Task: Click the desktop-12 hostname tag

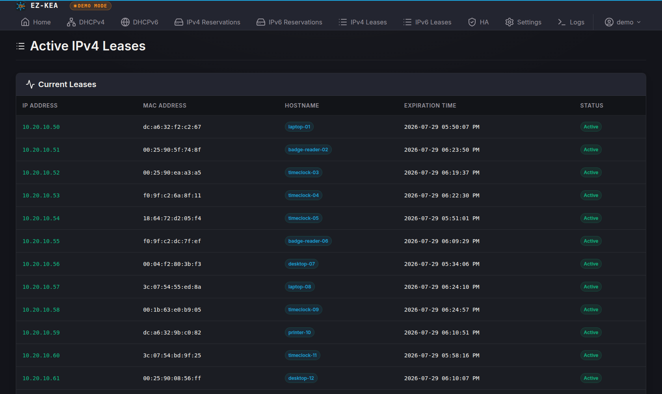Action: coord(301,378)
